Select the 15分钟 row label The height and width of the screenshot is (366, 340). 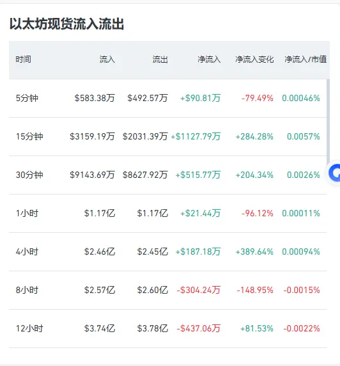click(29, 136)
